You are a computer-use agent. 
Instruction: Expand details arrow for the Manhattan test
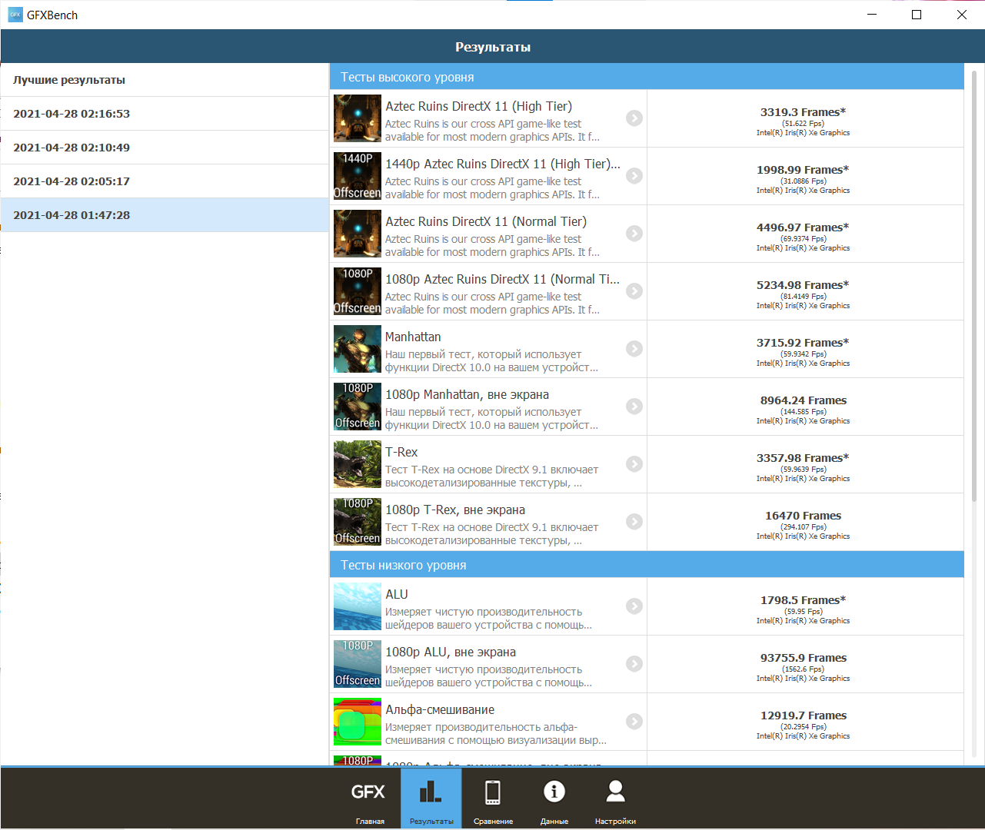pos(634,349)
